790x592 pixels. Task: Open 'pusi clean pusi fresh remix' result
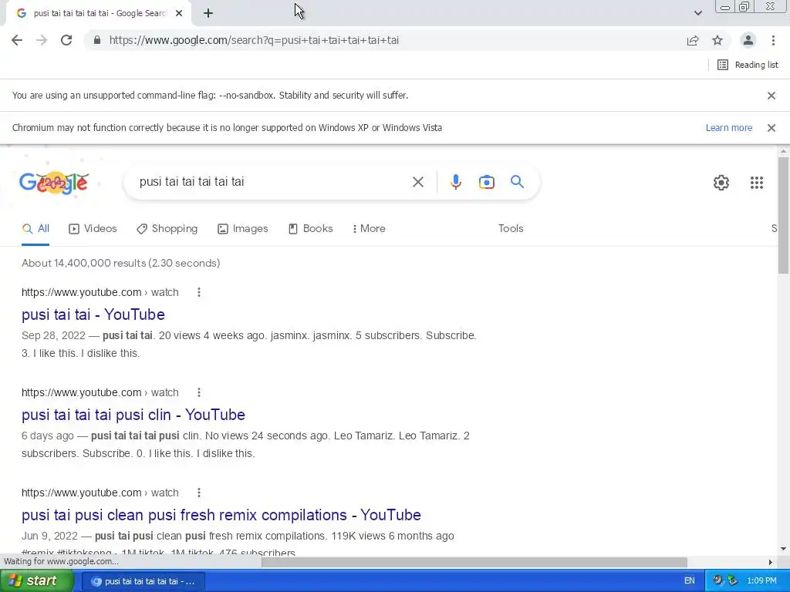click(x=221, y=515)
